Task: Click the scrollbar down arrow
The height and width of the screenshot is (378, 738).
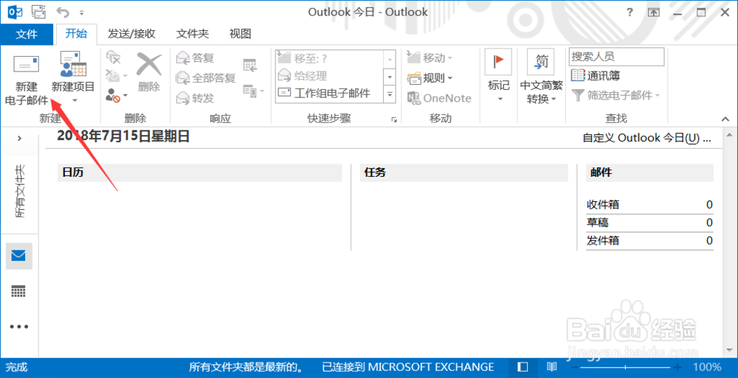Action: (730, 350)
